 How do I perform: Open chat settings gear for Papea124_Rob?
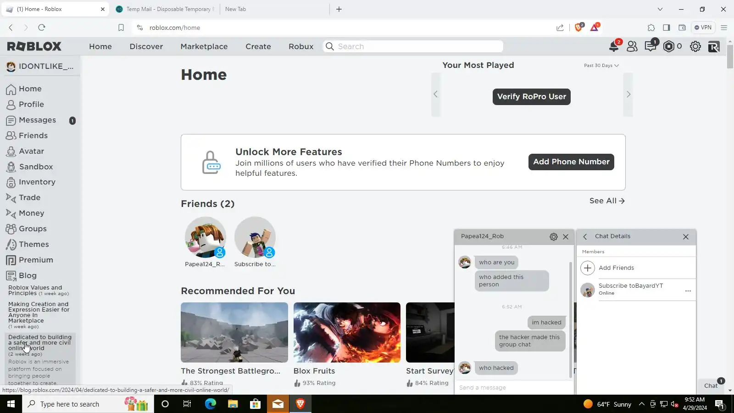click(x=554, y=237)
